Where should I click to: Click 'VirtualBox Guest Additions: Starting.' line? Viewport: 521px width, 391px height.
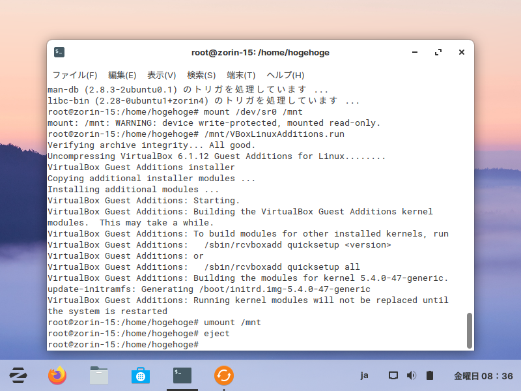click(x=143, y=201)
